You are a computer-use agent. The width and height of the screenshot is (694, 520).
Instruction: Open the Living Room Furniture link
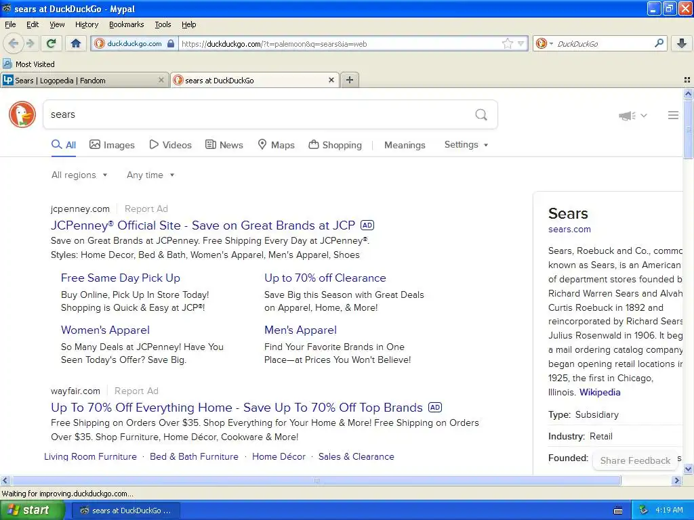[x=90, y=456]
